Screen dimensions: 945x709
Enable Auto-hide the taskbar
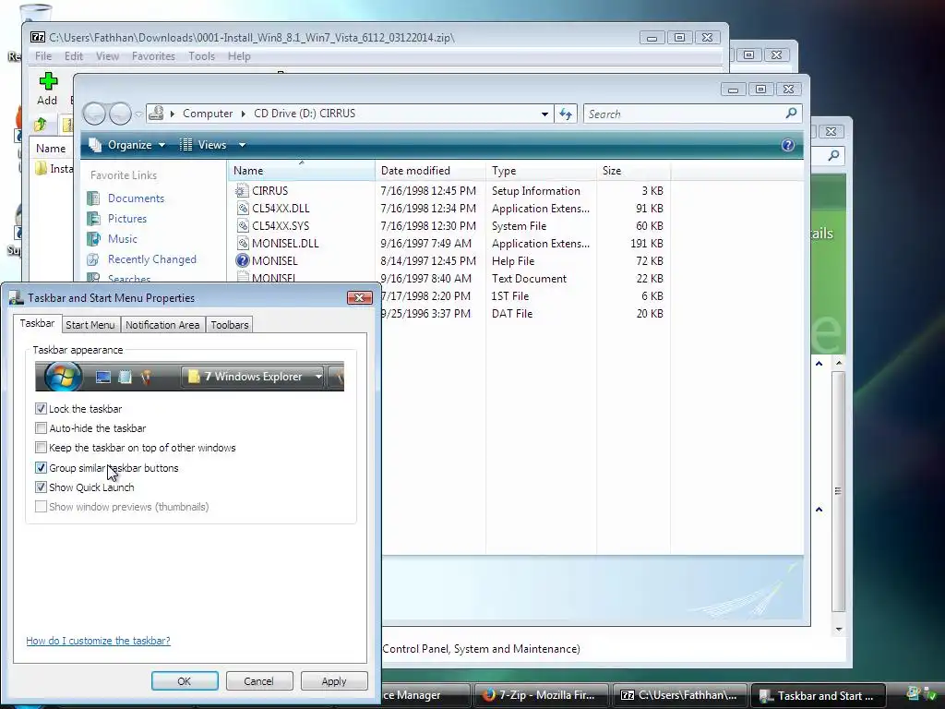[41, 428]
